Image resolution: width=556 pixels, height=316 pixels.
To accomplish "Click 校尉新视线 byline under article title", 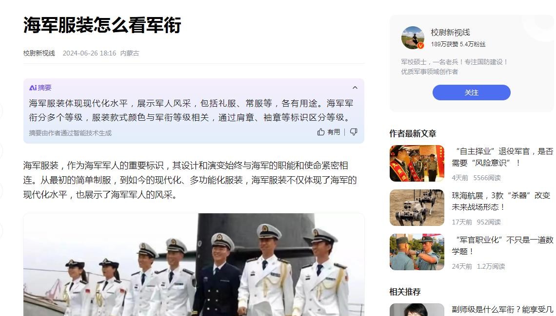I will pyautogui.click(x=39, y=53).
